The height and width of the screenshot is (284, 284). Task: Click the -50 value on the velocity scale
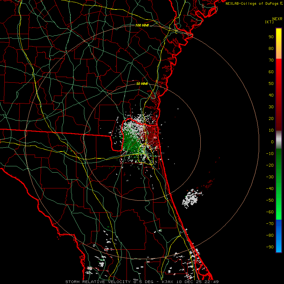[x=270, y=200]
